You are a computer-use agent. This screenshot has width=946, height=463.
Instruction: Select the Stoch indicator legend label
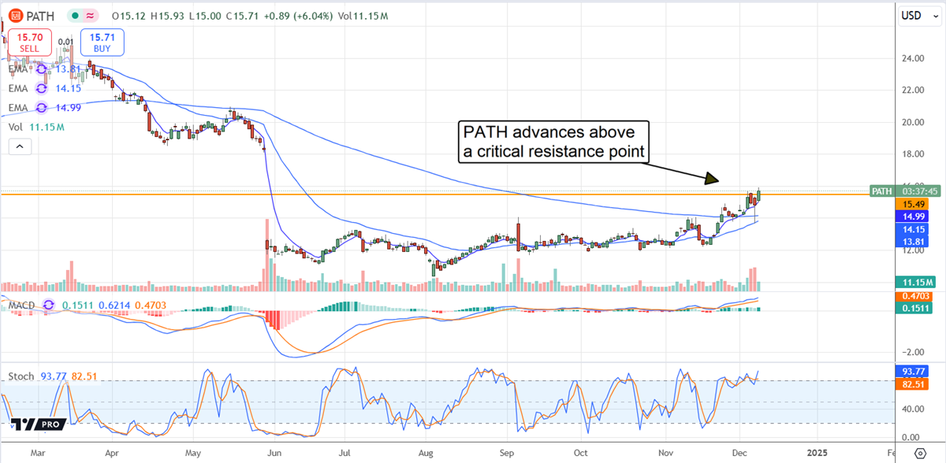click(x=21, y=376)
